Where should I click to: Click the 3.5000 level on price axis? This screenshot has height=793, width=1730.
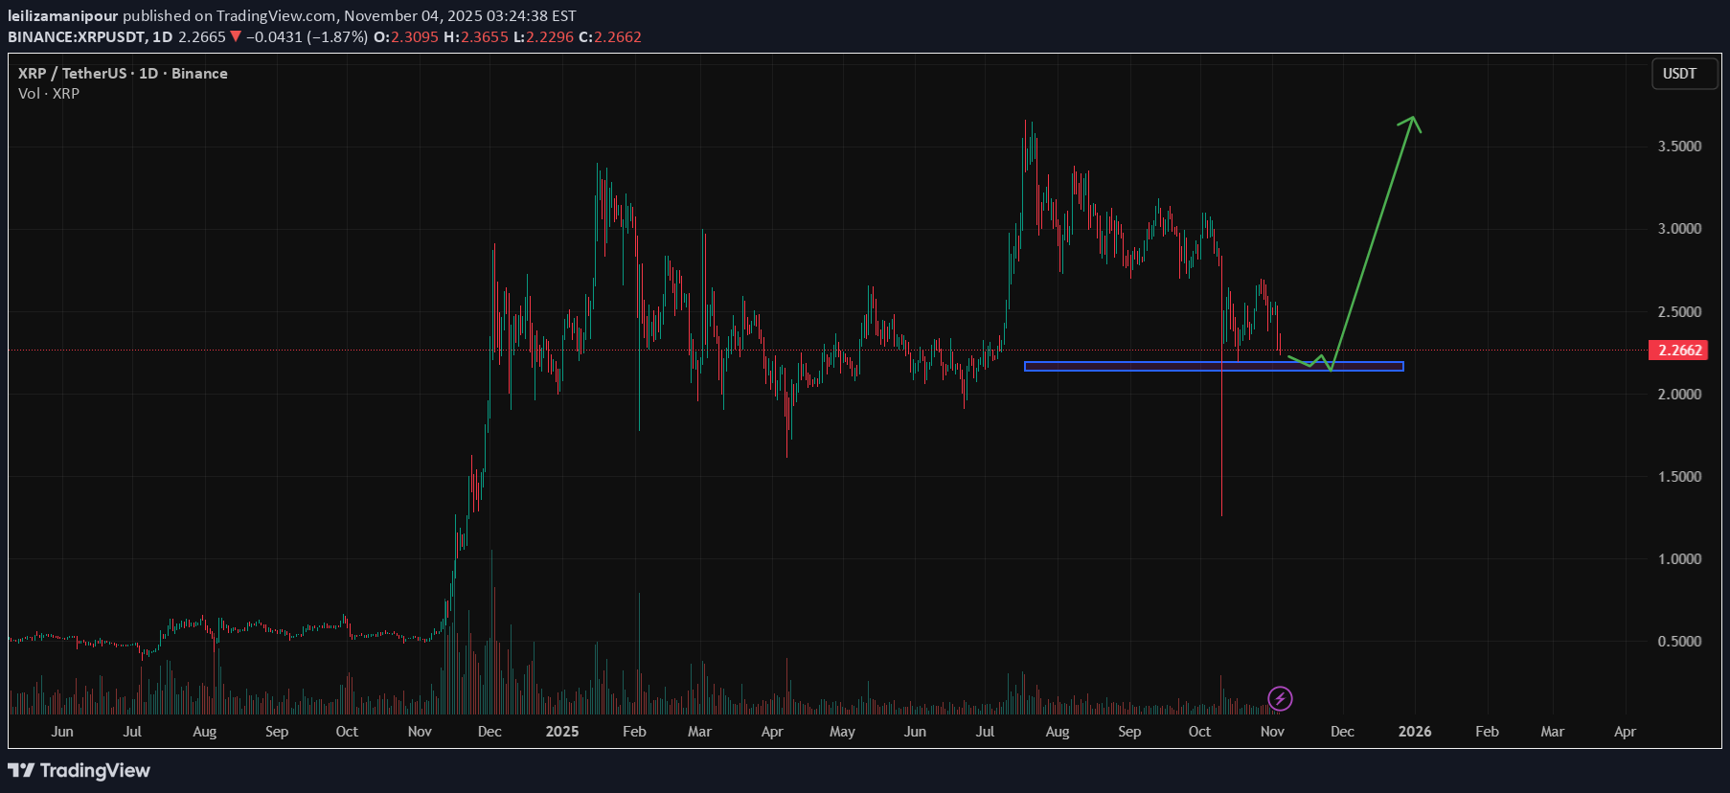[x=1679, y=147]
